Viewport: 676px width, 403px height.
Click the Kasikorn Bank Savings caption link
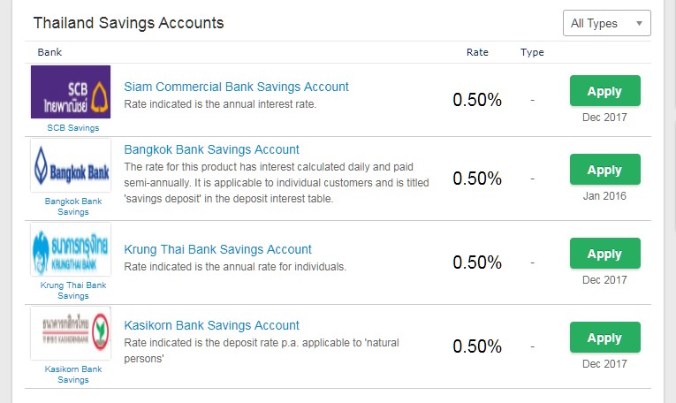click(72, 375)
